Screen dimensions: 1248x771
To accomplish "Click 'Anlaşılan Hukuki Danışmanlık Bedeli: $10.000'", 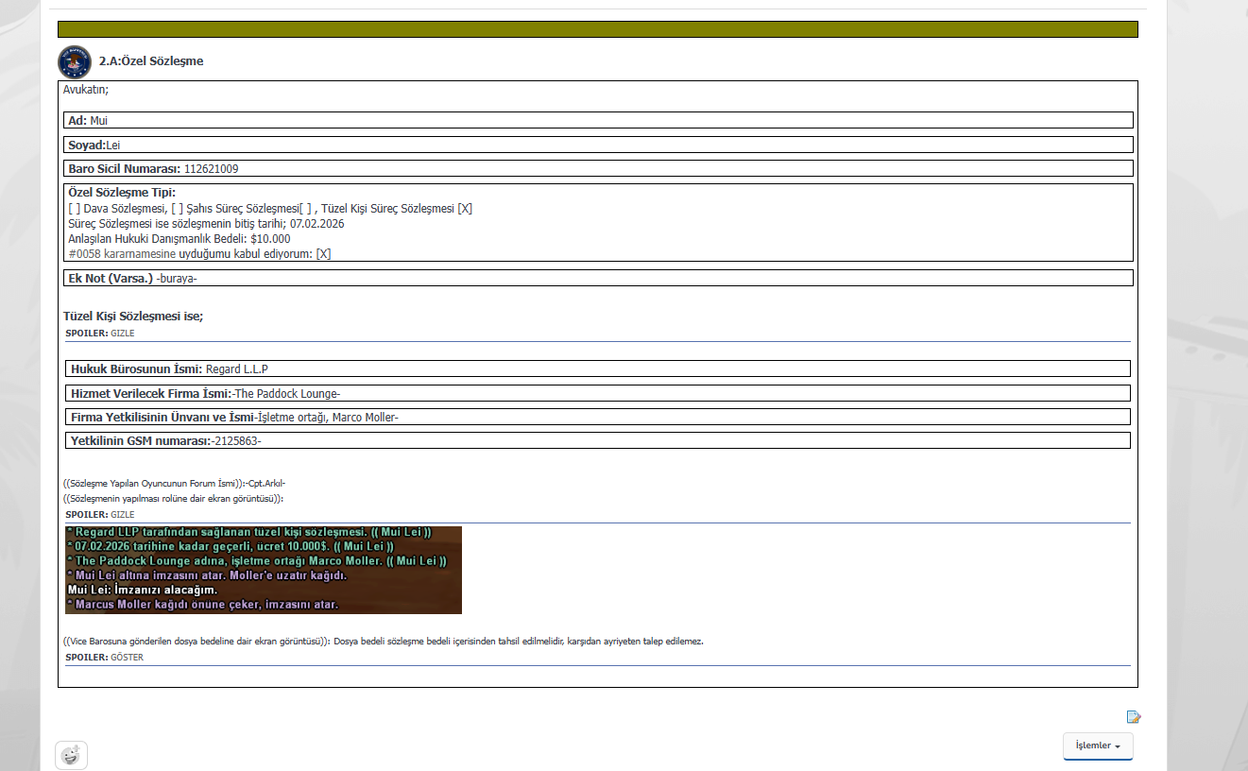I will (x=180, y=239).
